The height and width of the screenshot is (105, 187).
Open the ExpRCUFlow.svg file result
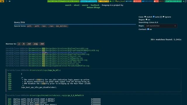(47, 66)
